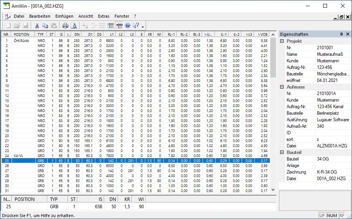Click table scrollbar down arrow
352x219 pixels.
pos(273,190)
